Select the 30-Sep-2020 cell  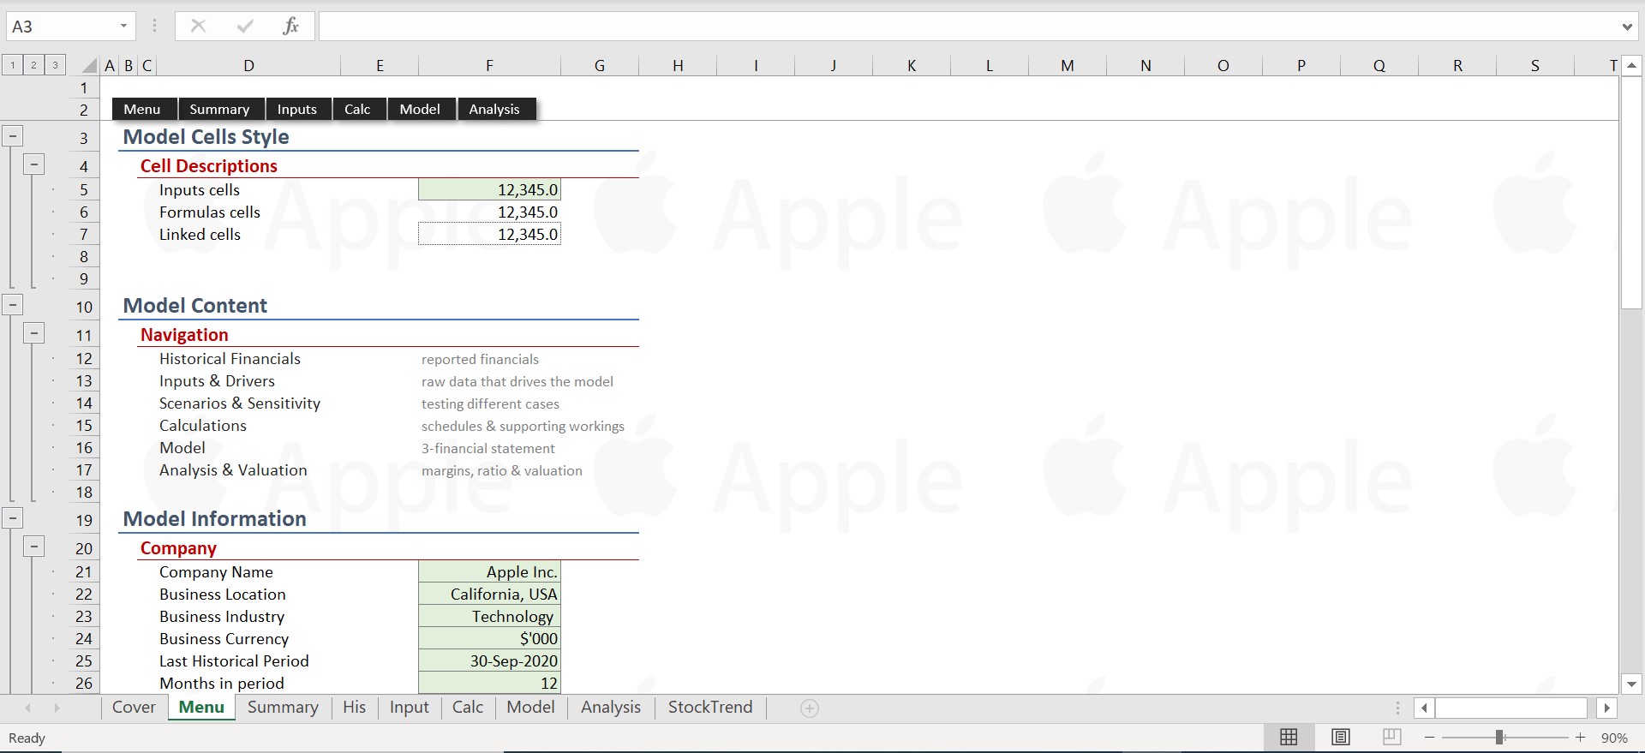pyautogui.click(x=489, y=660)
